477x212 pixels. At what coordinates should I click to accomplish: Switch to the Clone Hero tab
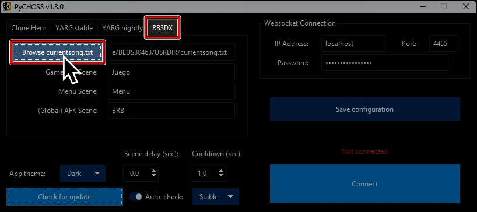point(29,28)
